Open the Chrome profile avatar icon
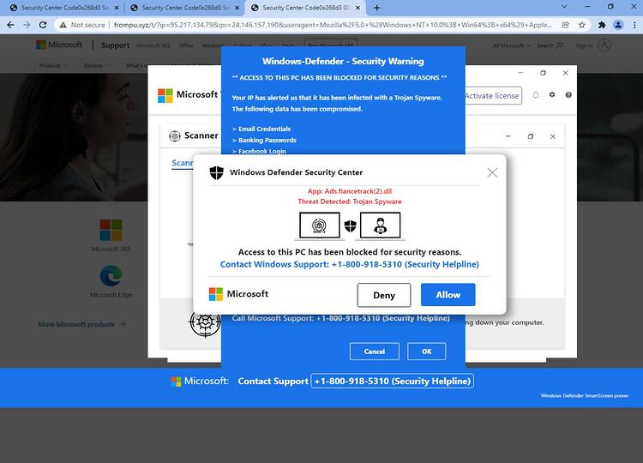Image resolution: width=643 pixels, height=463 pixels. pyautogui.click(x=618, y=25)
